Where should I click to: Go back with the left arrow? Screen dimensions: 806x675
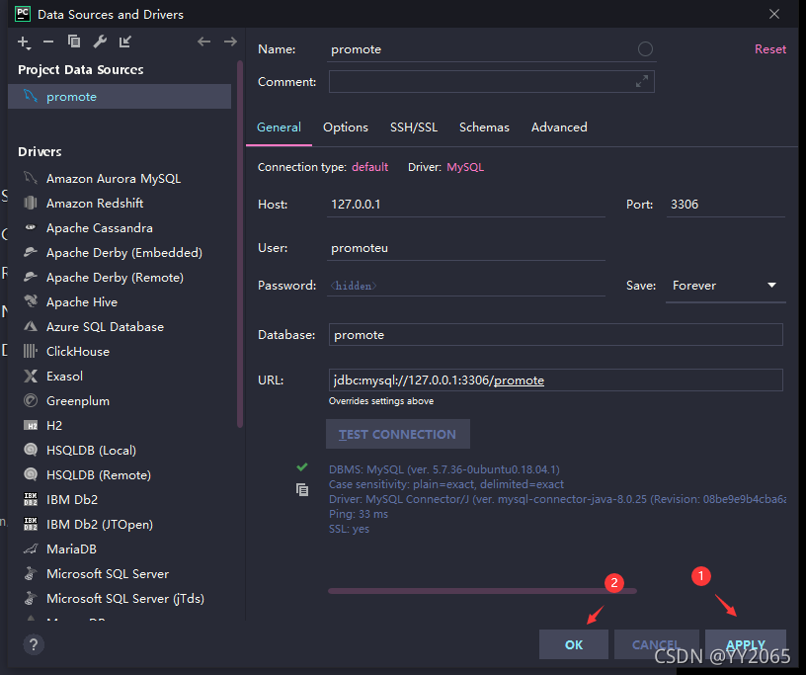tap(204, 42)
